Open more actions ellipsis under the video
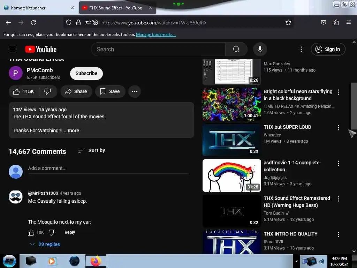 [134, 92]
